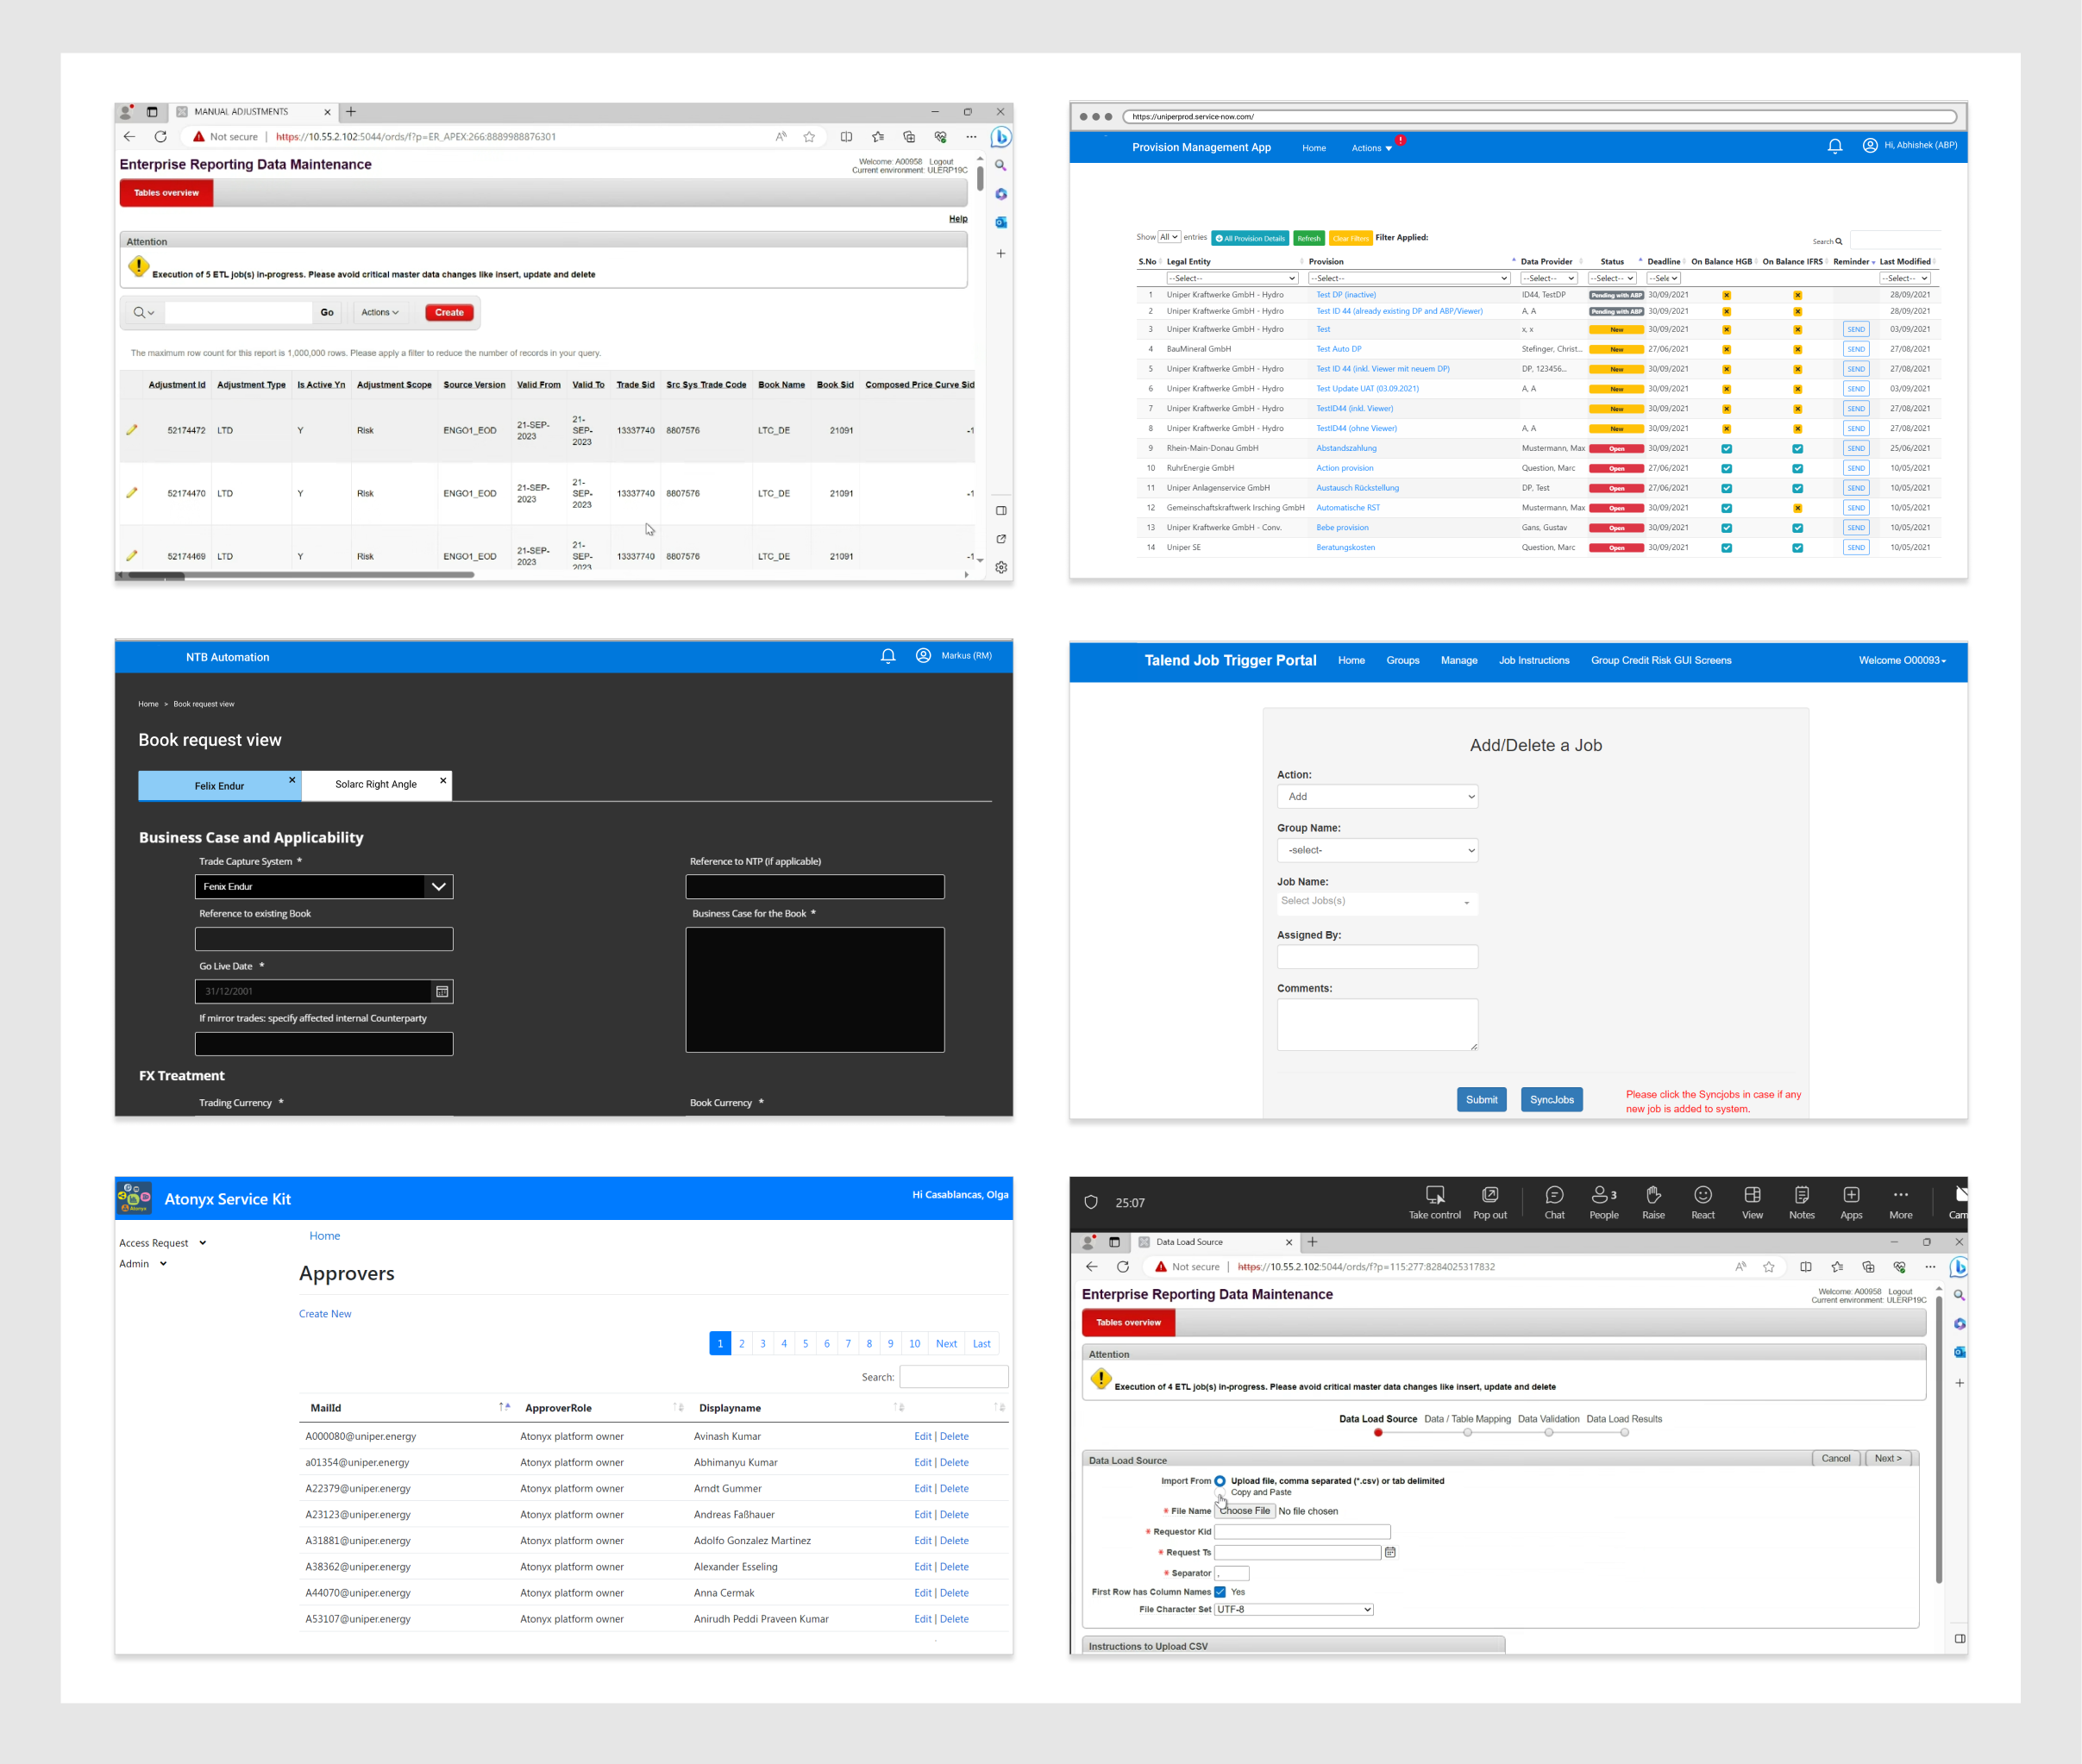Screen dimensions: 2082x1764
Task: Open Teams Notes icon
Action: point(1801,1195)
